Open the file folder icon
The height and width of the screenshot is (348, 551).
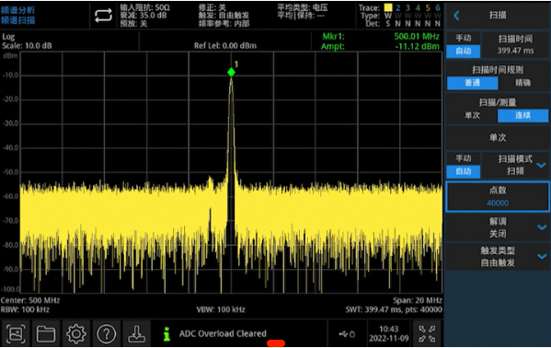point(46,333)
